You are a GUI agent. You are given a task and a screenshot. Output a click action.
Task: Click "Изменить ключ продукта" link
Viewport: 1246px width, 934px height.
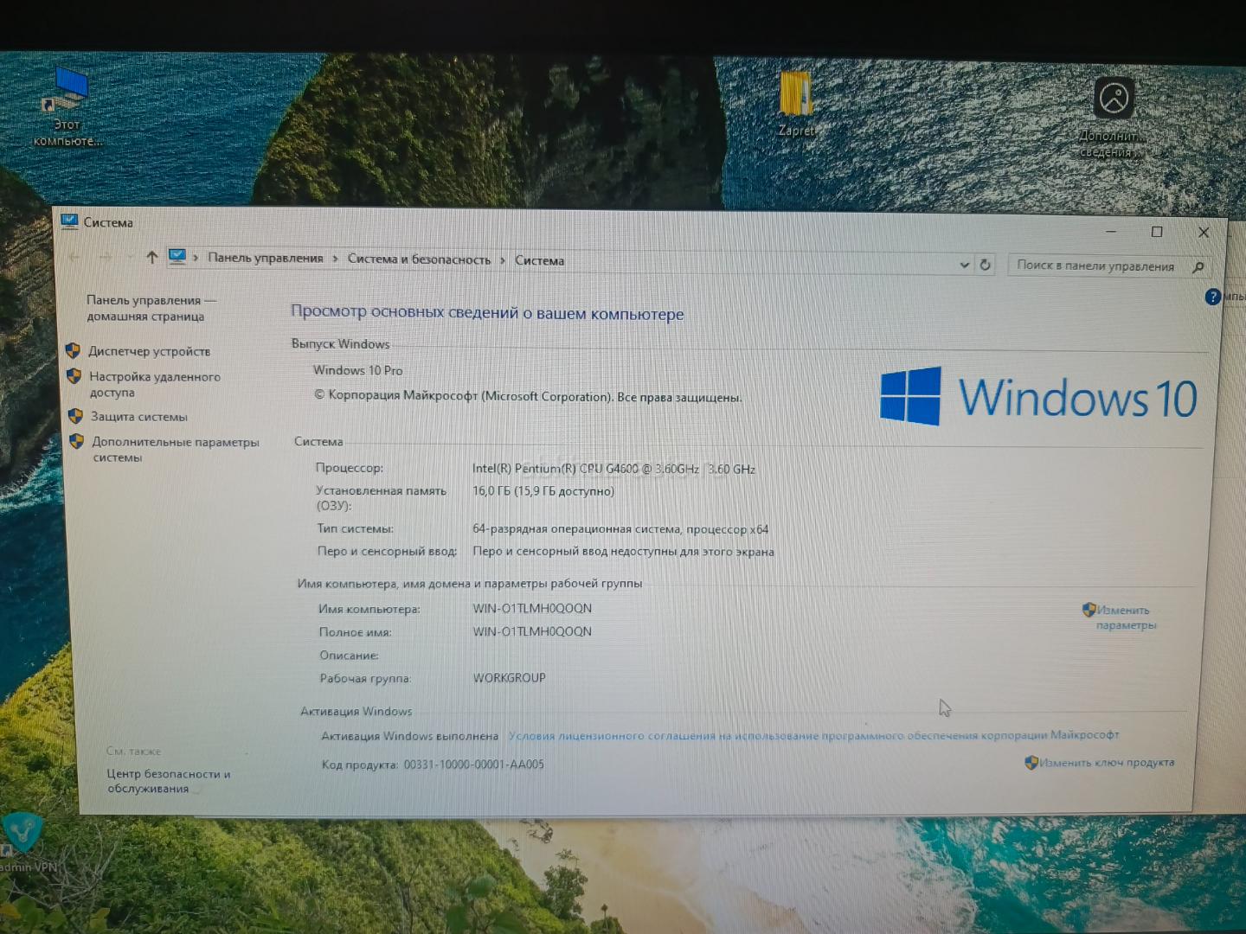pyautogui.click(x=1106, y=763)
